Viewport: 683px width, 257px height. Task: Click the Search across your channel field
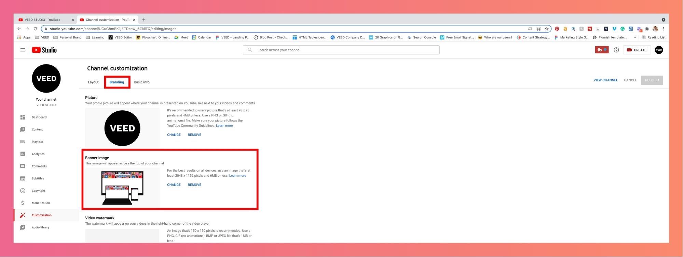[x=341, y=50]
